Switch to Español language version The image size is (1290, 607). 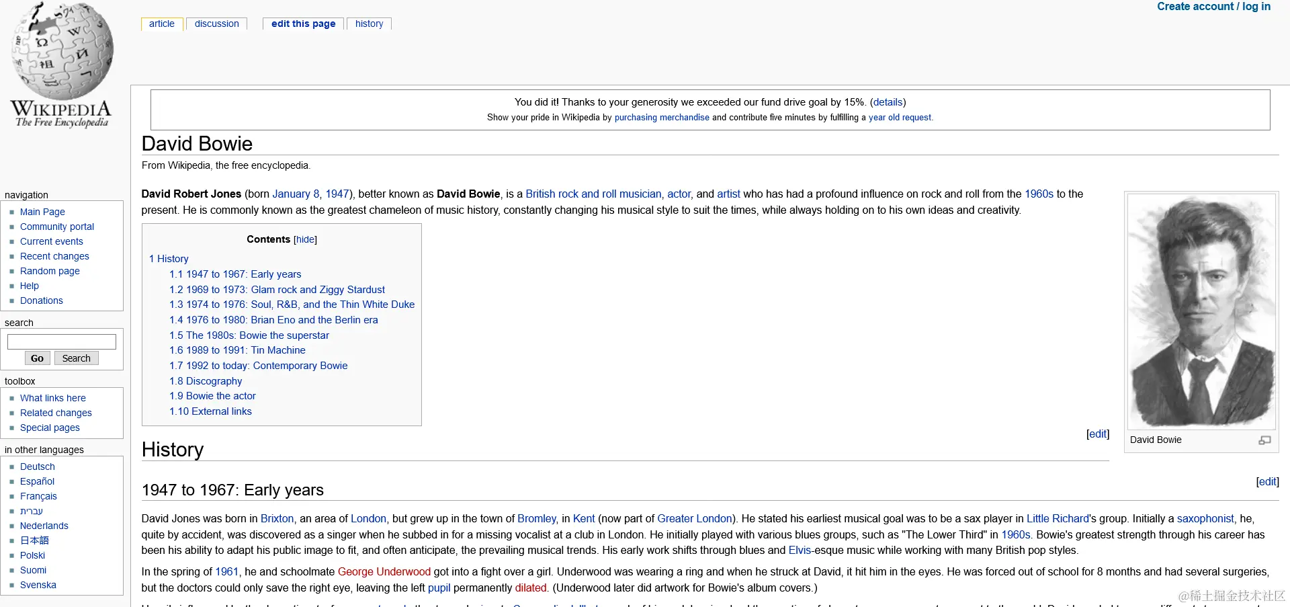(37, 481)
